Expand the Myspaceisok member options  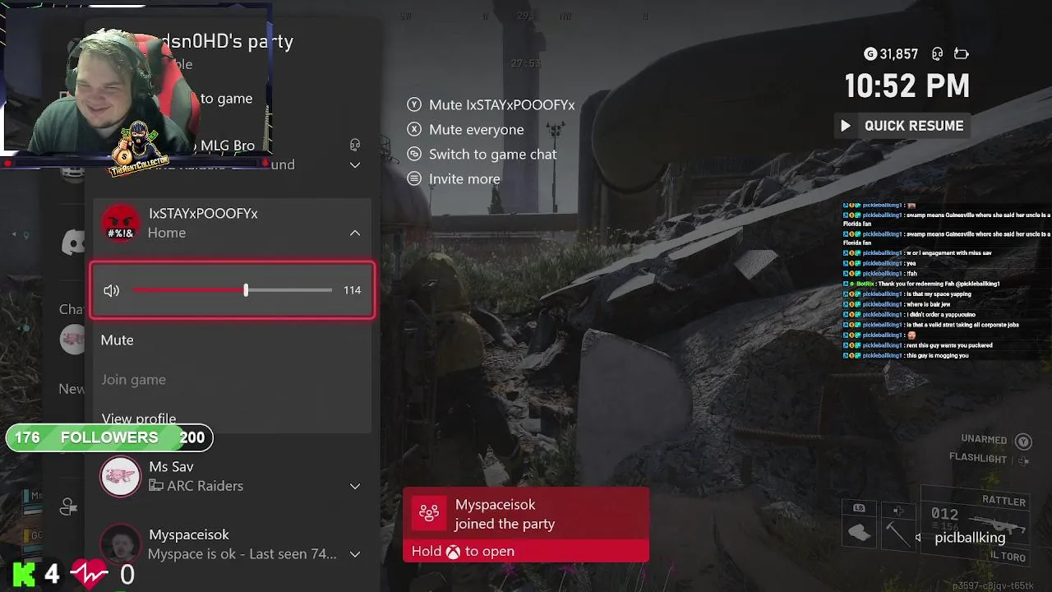click(x=355, y=554)
